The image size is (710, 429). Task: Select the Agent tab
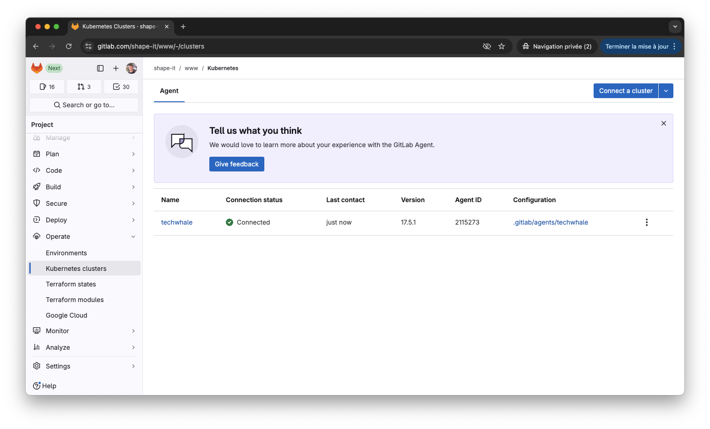pyautogui.click(x=169, y=91)
